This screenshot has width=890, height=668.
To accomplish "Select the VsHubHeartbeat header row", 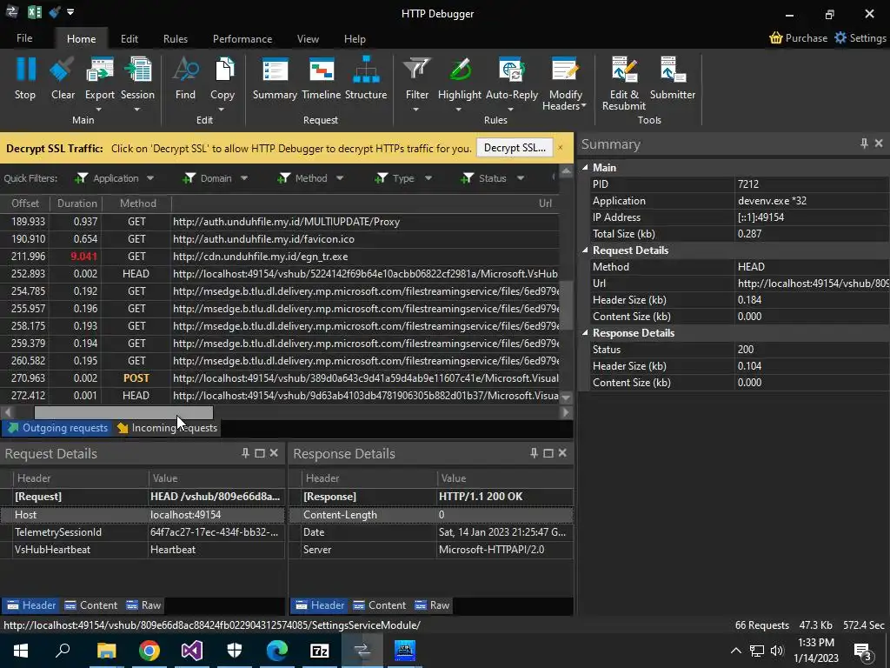I will [x=142, y=550].
